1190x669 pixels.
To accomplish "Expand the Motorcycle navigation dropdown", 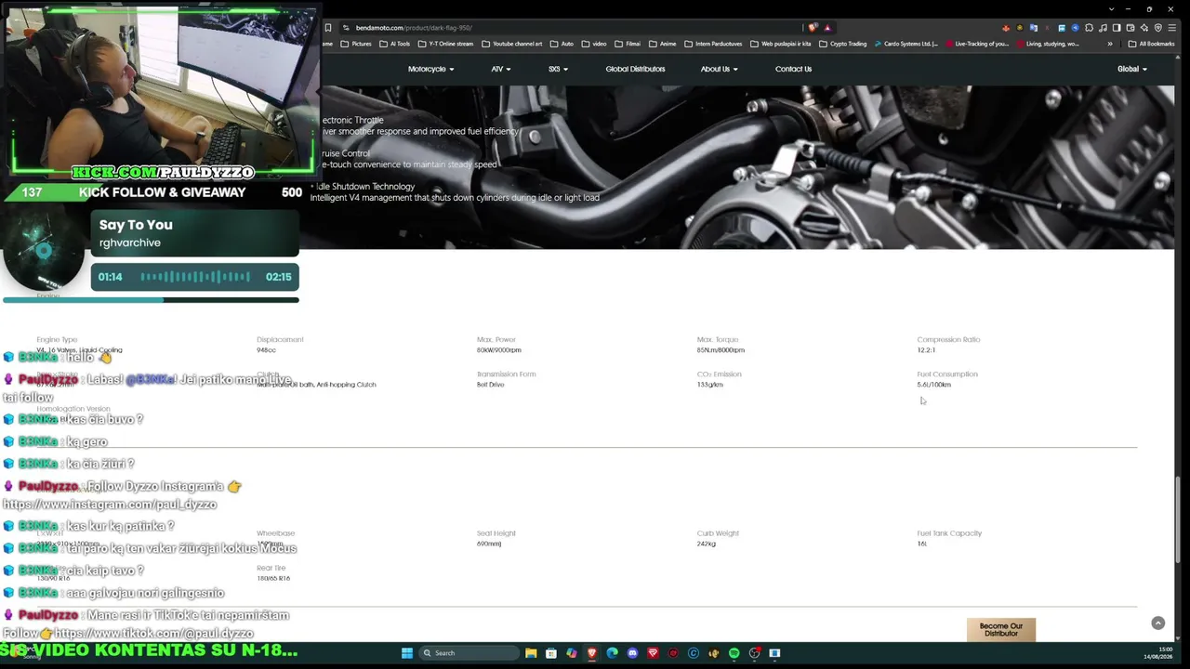I will pos(430,69).
